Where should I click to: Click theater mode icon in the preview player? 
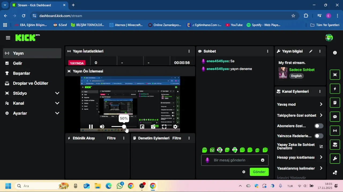(x=153, y=127)
